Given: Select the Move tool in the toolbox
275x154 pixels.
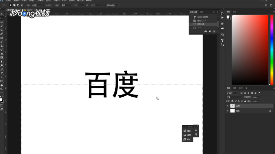Looking at the screenshot, I should [2, 14].
